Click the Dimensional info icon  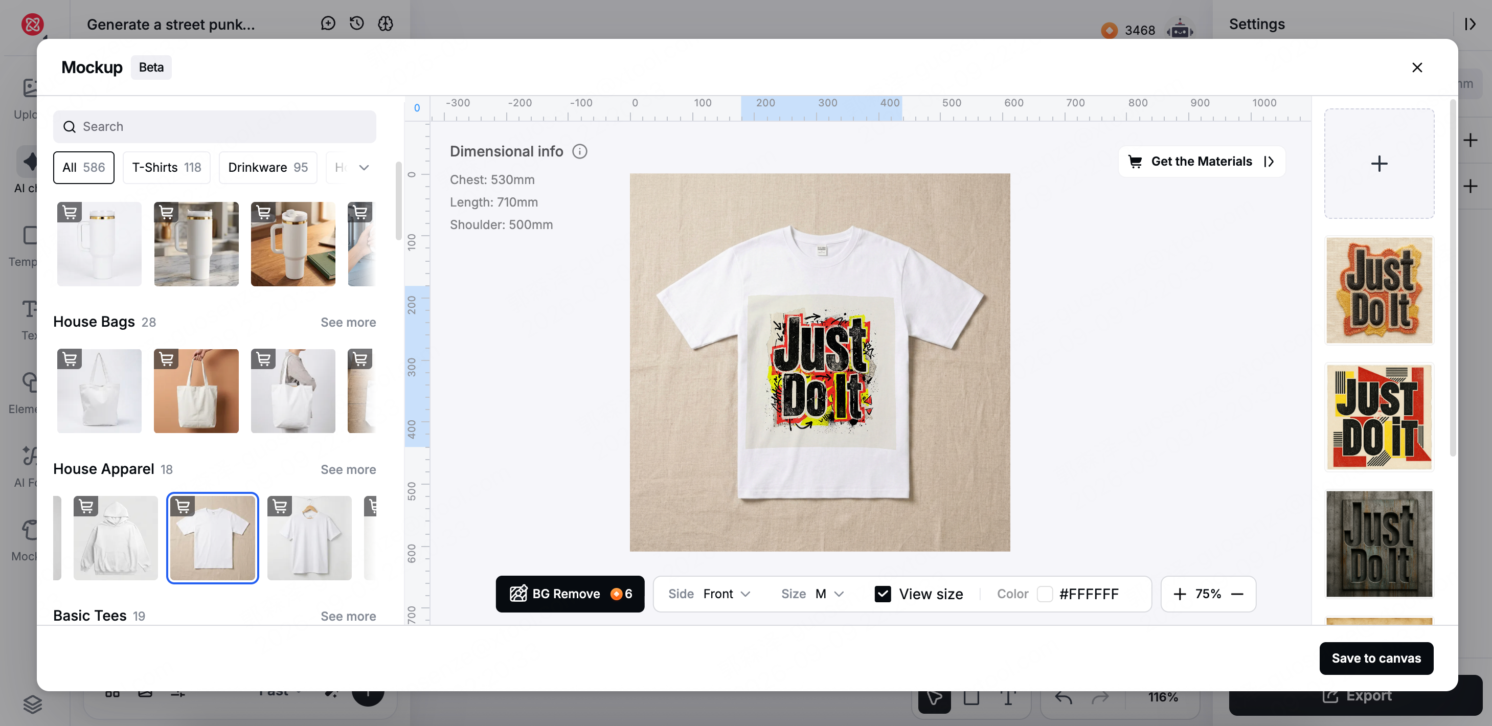[579, 151]
